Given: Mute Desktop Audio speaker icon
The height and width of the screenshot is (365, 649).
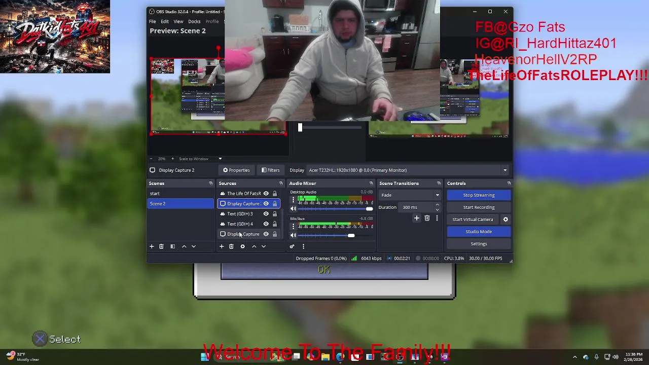Looking at the screenshot, I should (293, 209).
